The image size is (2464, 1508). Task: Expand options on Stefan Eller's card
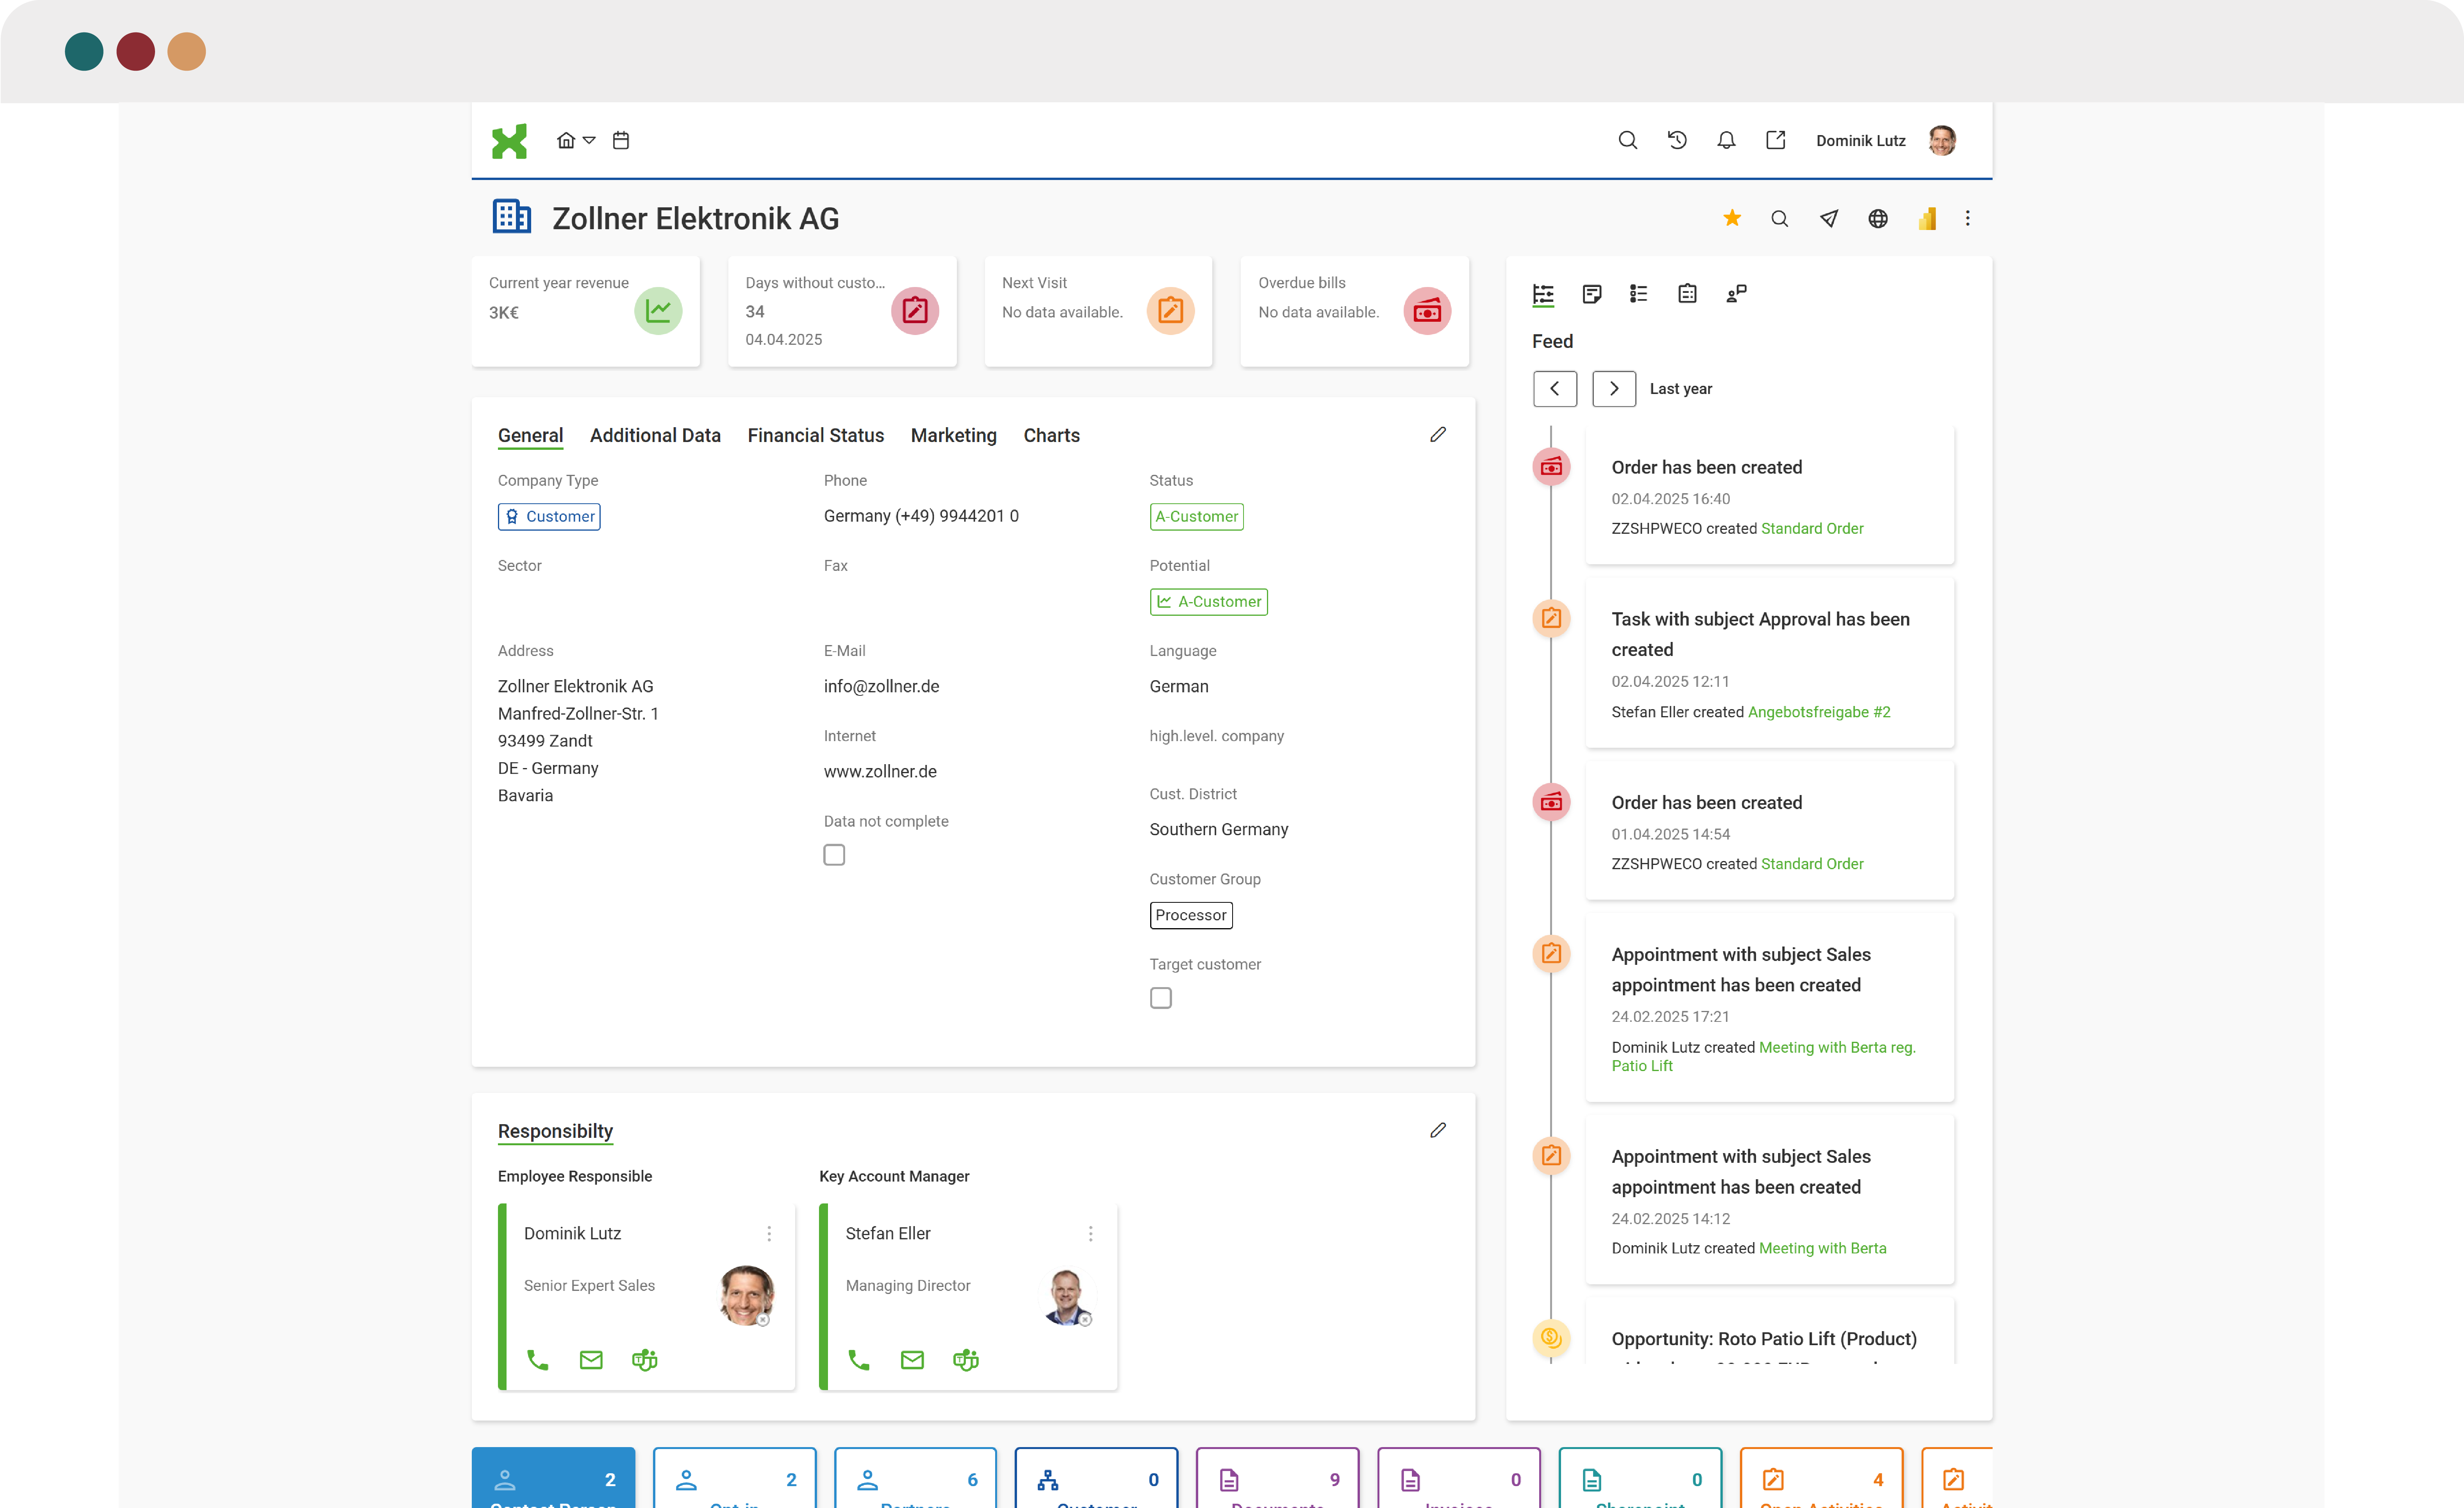(x=1090, y=1233)
